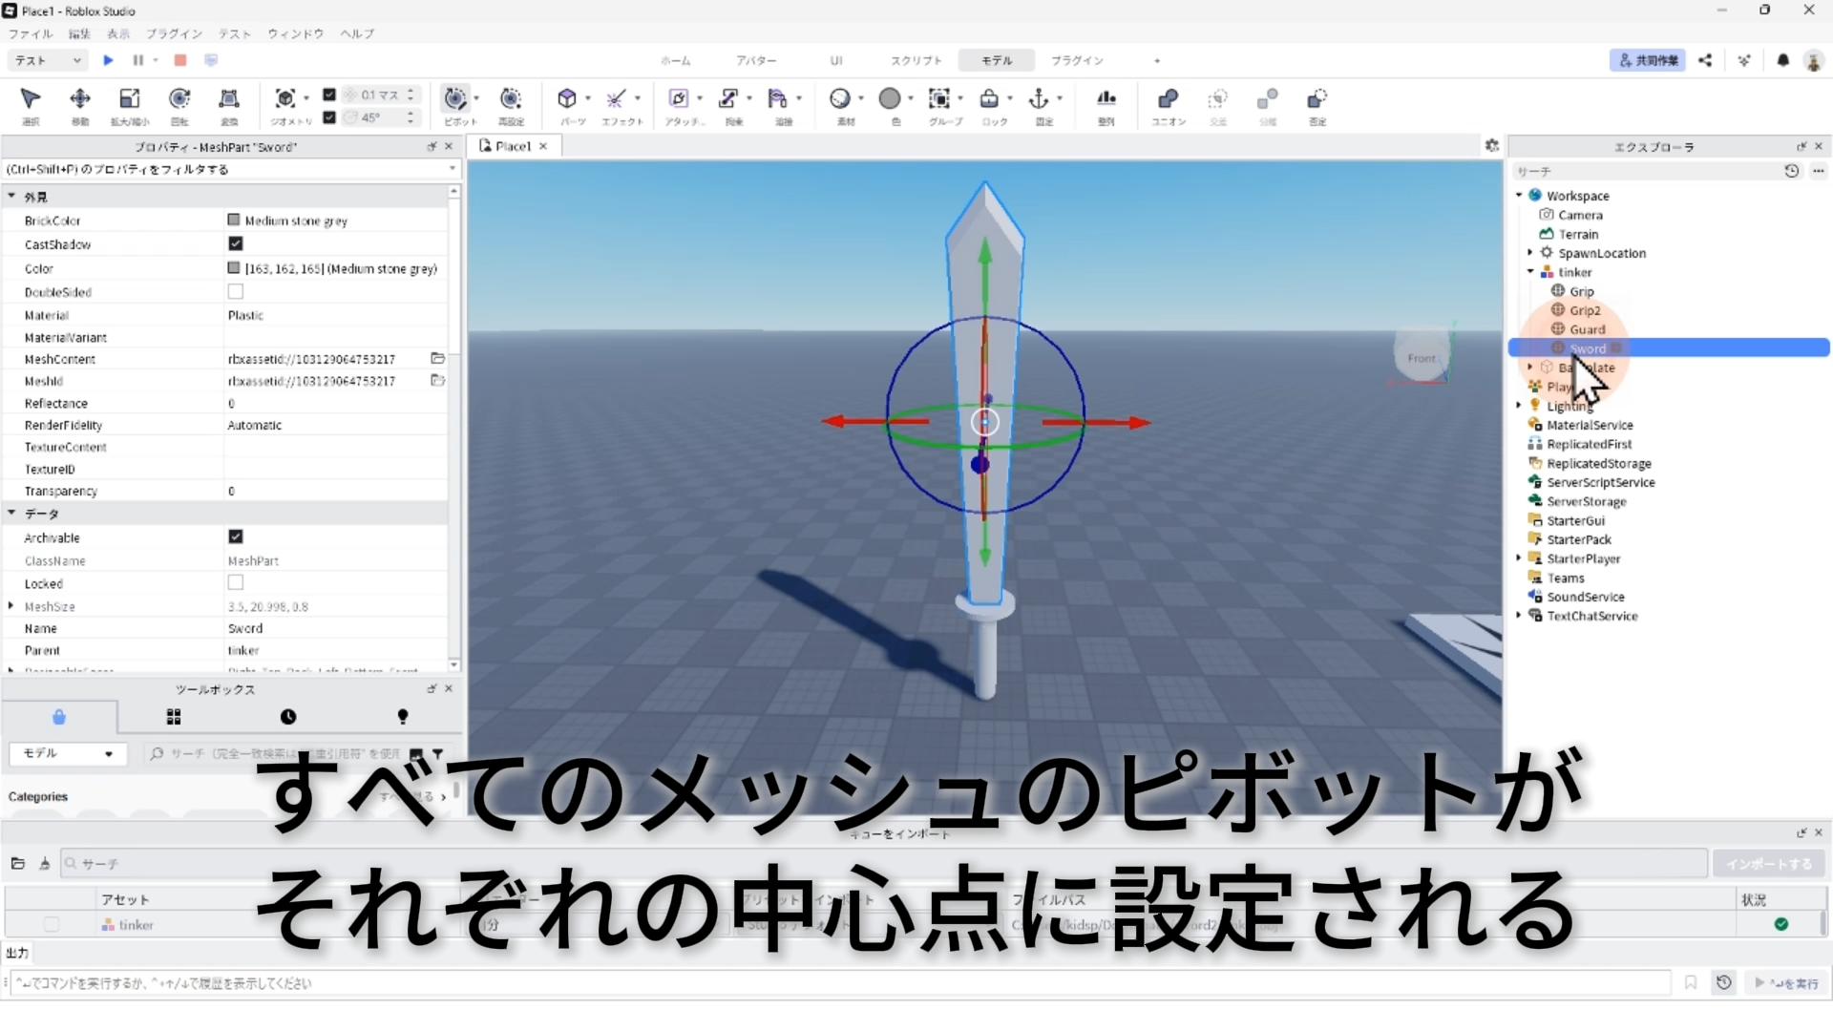Toggle the Locked property checkbox
Screen dimensions: 1833x1031
click(236, 582)
